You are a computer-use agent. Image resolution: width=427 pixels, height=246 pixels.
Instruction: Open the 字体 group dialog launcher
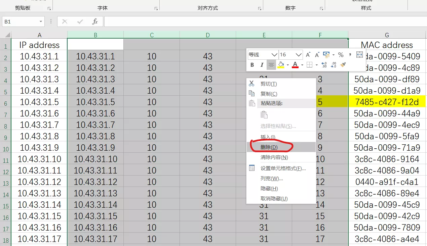(x=156, y=8)
